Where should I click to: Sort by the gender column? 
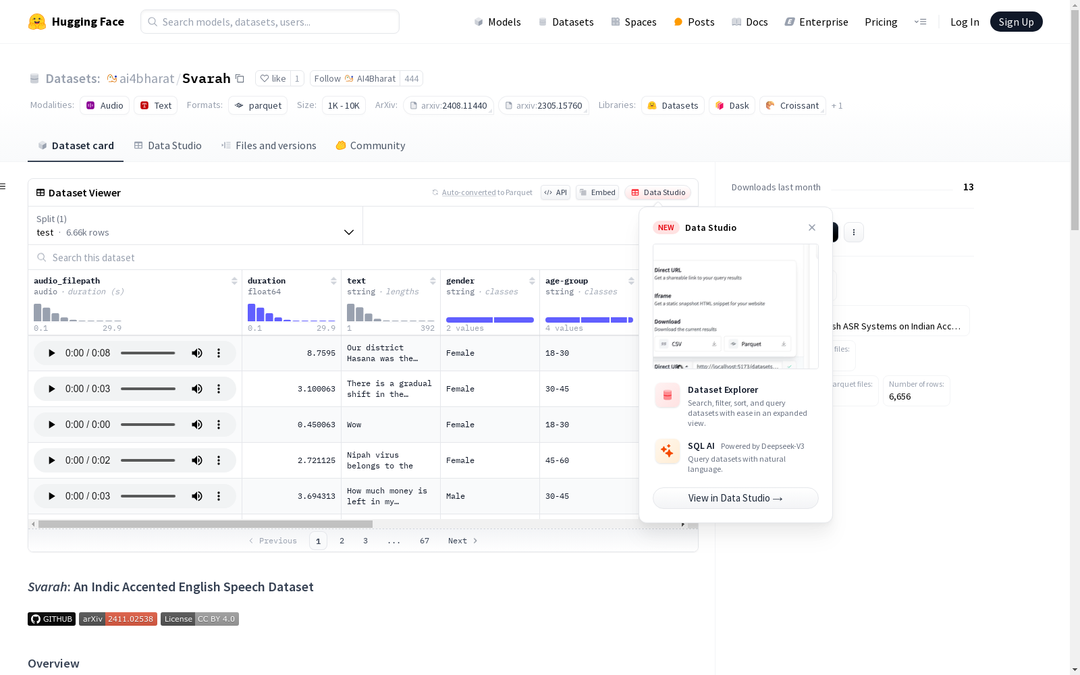coord(532,281)
